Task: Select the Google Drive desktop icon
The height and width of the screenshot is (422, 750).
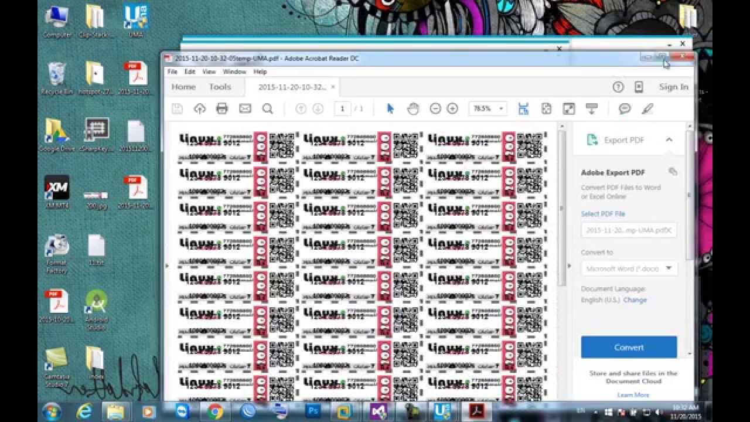Action: [57, 135]
